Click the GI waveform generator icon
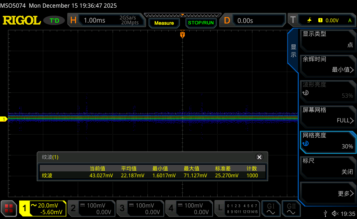 pos(271,208)
